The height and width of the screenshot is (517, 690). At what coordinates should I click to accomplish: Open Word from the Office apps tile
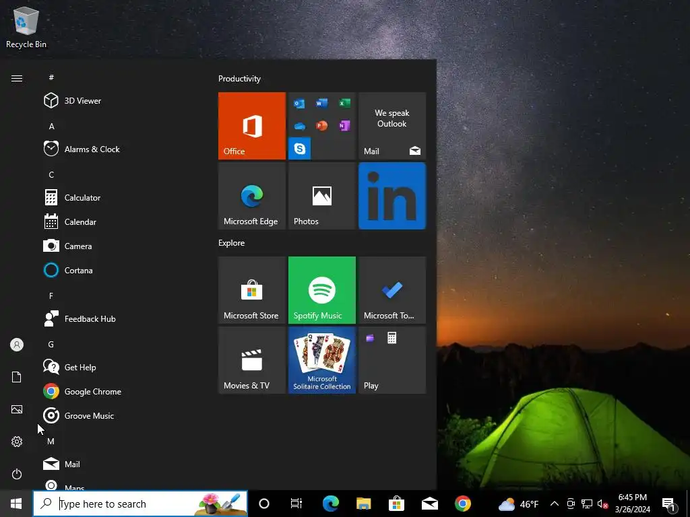[x=321, y=103]
